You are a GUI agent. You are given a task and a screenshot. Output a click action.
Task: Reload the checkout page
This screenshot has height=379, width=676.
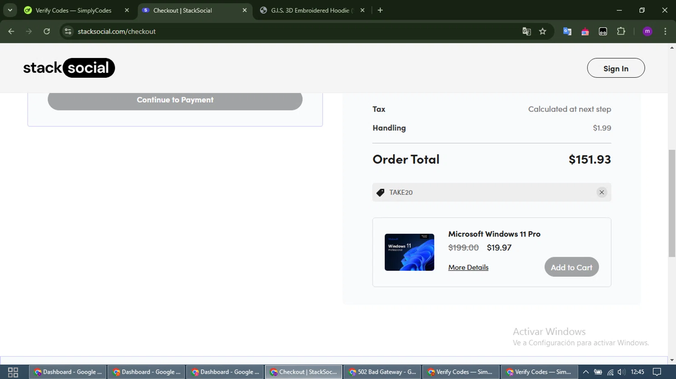pyautogui.click(x=47, y=31)
